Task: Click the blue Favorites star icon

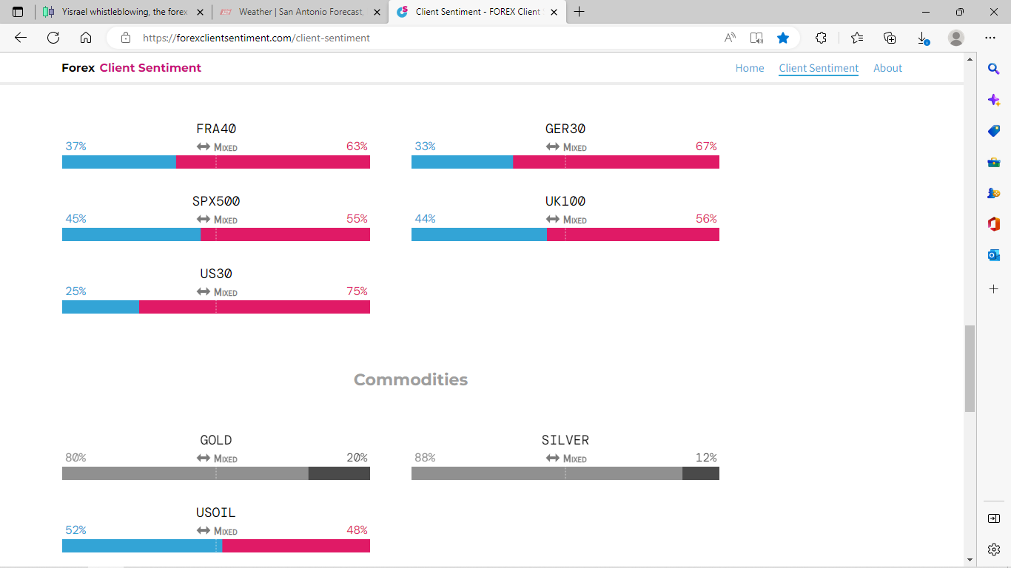Action: tap(783, 38)
